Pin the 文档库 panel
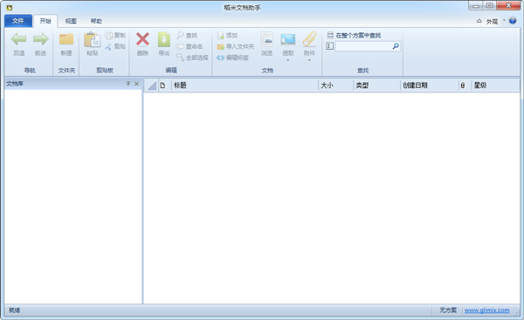 tap(128, 84)
